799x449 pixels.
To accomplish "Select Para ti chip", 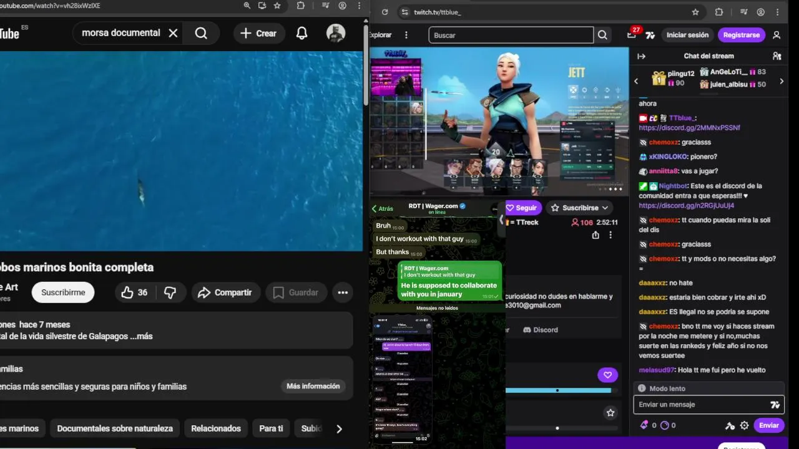I will tap(271, 428).
